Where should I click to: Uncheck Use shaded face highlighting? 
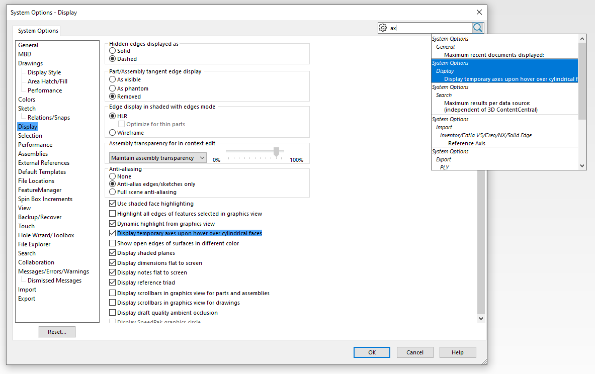coord(113,204)
